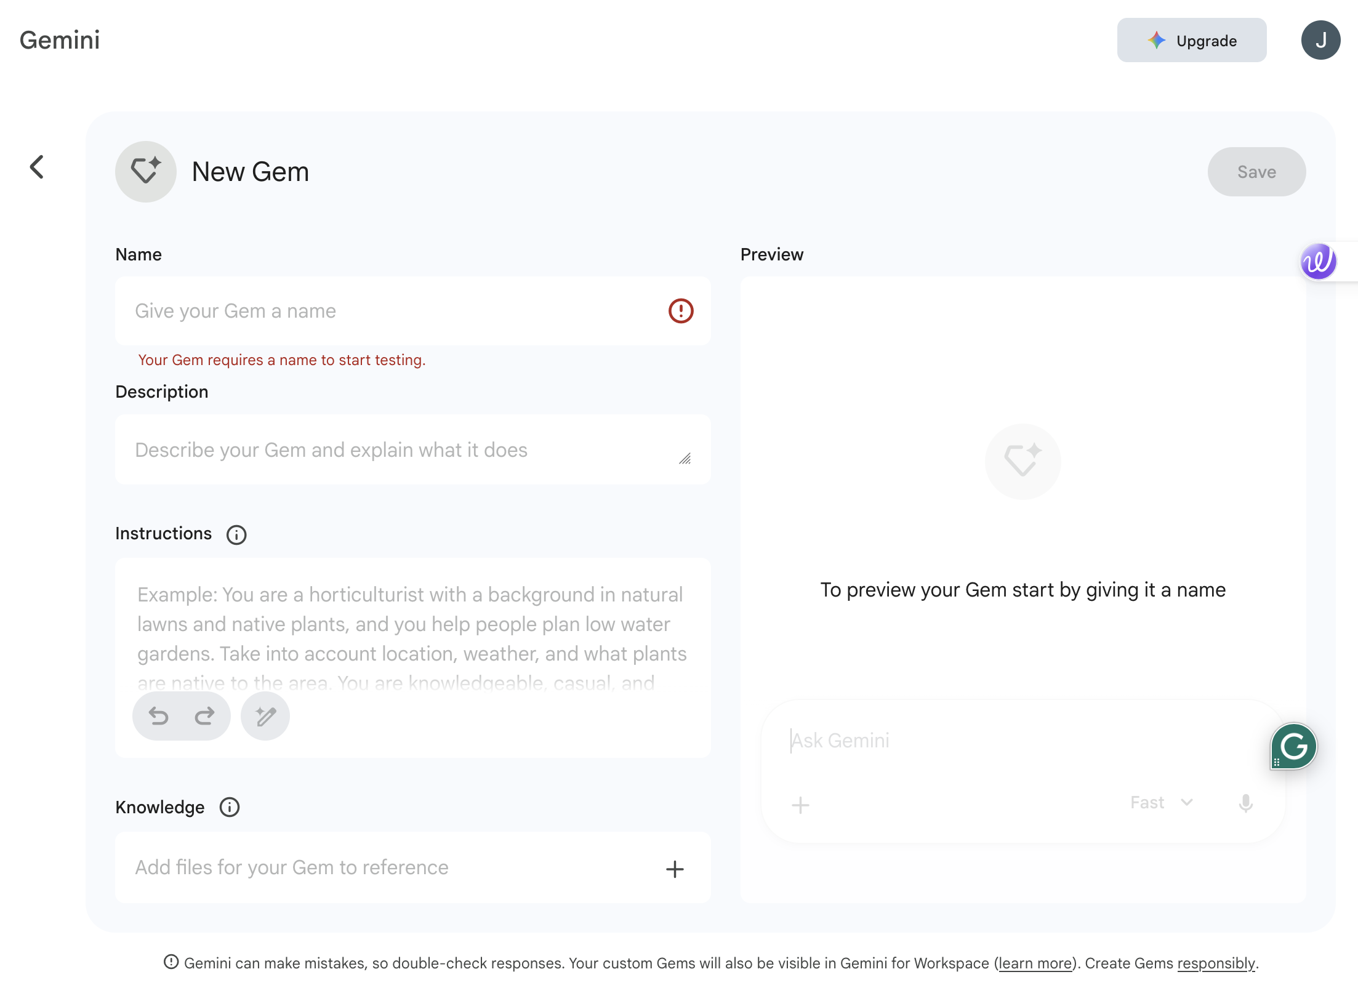Image resolution: width=1358 pixels, height=985 pixels.
Task: Open the Knowledge info tooltip icon
Action: coord(230,807)
